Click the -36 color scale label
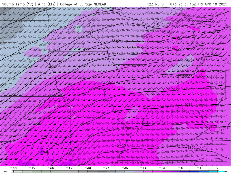231x173 pixels. pos(51,168)
